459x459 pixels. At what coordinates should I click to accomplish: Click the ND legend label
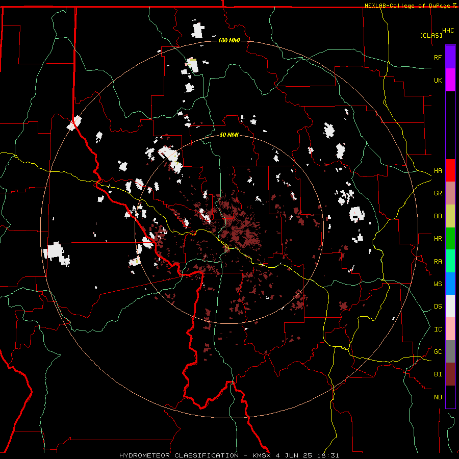(438, 397)
